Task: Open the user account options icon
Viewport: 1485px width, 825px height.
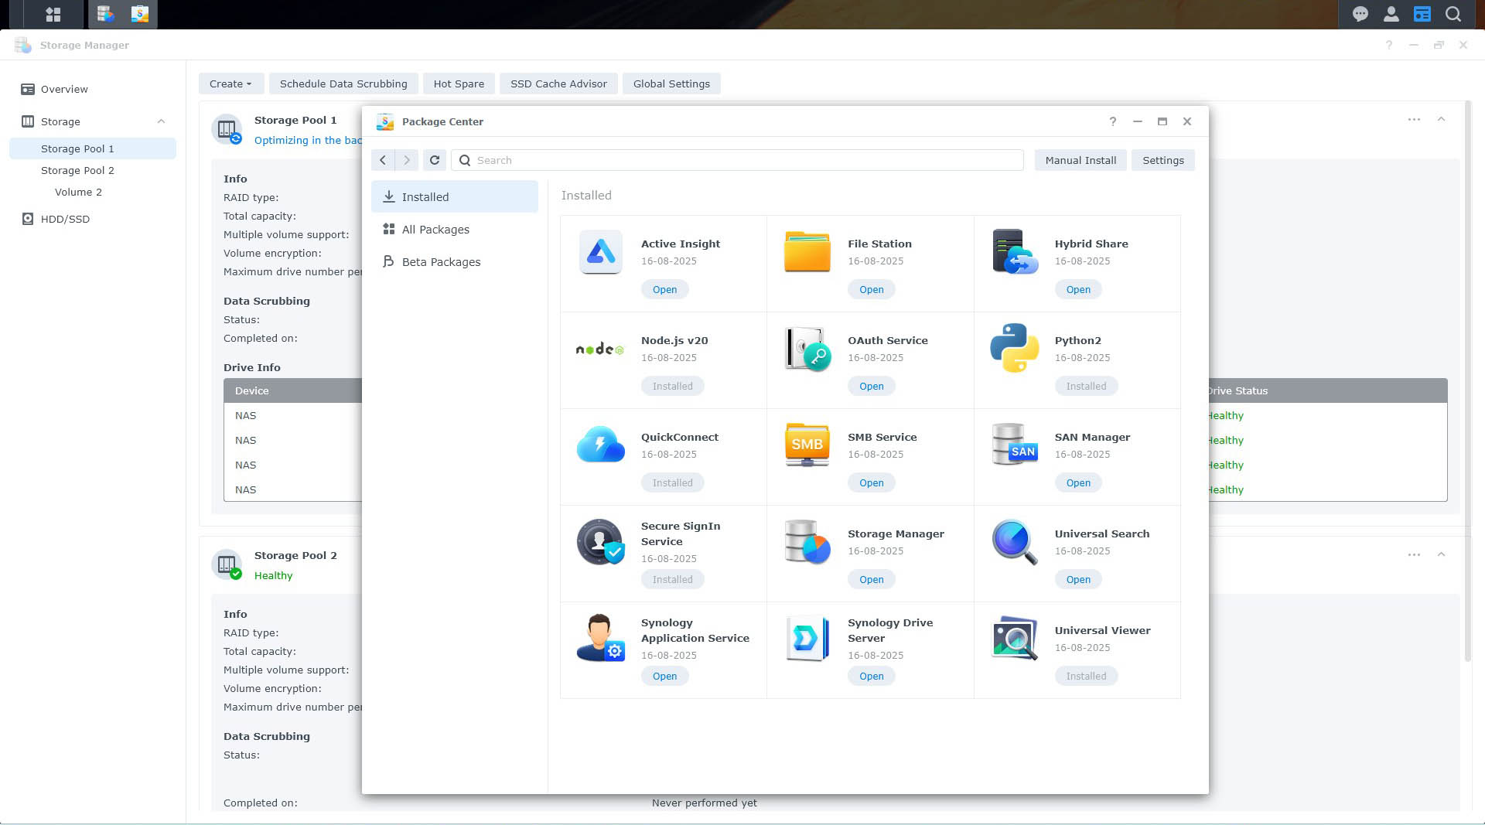Action: 1391,14
